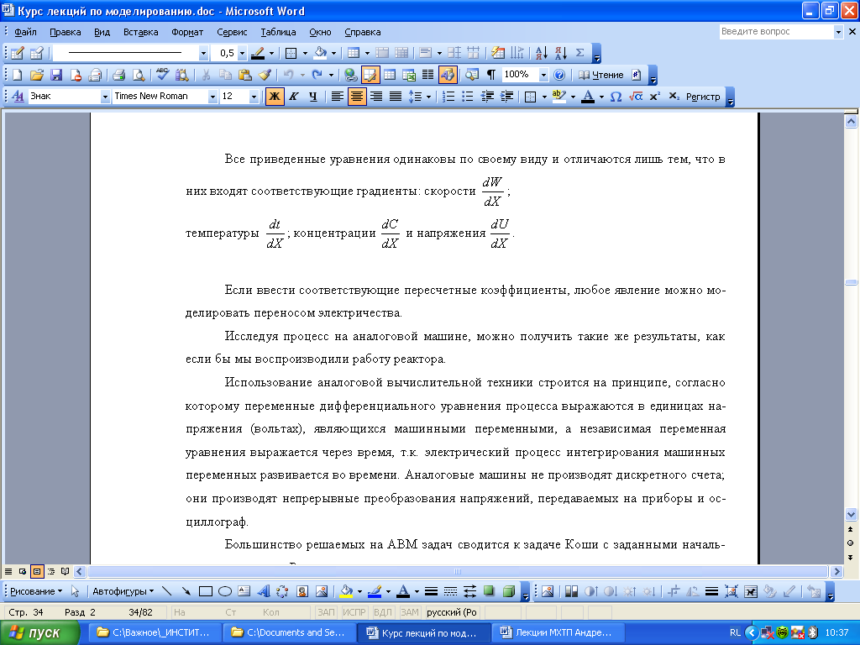Run spelling and grammar check
The height and width of the screenshot is (645, 860).
[x=162, y=75]
